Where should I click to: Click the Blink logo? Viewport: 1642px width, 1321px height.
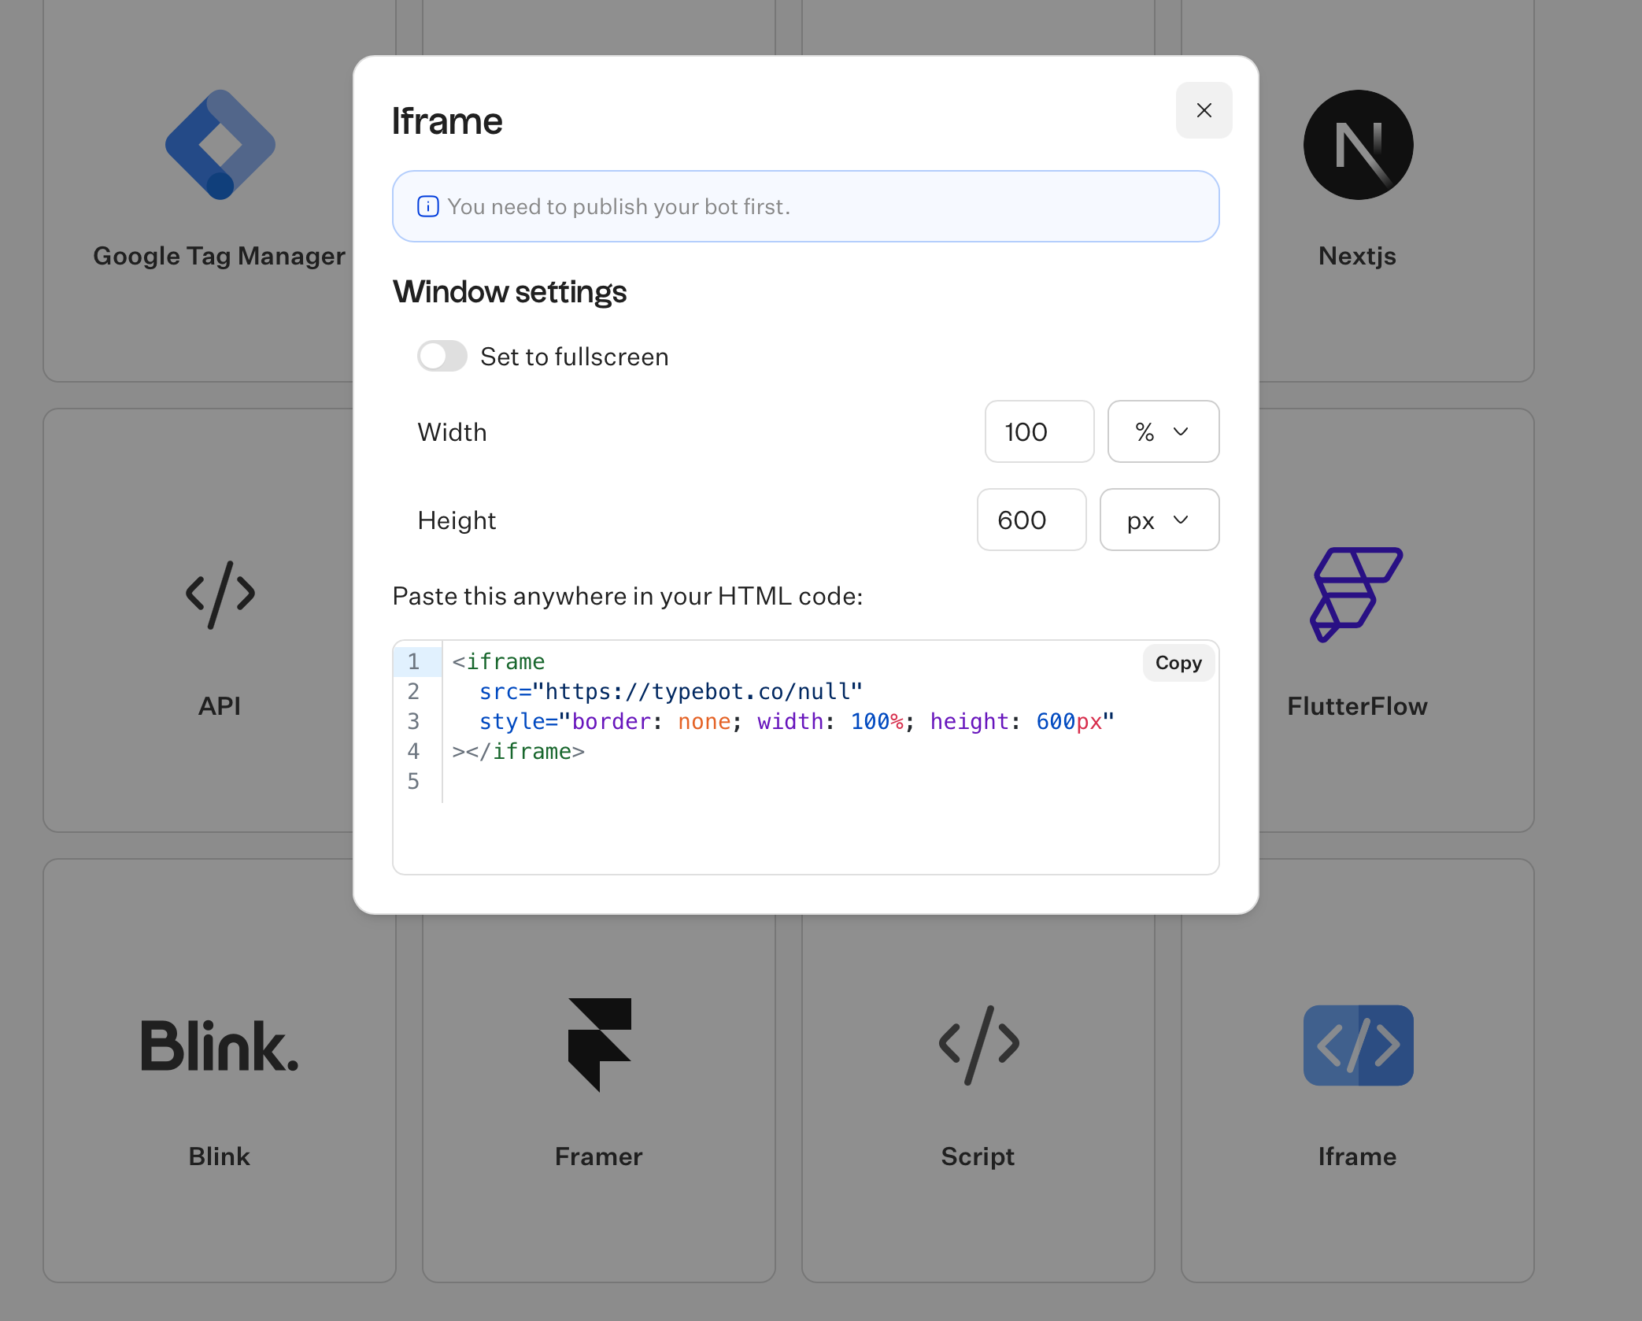point(220,1045)
